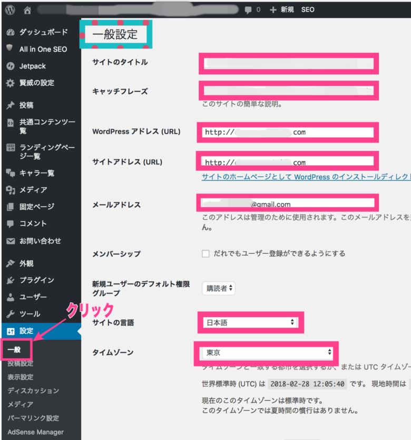Click the layout icon for ランディングページ
This screenshot has width=411, height=440.
11,148
